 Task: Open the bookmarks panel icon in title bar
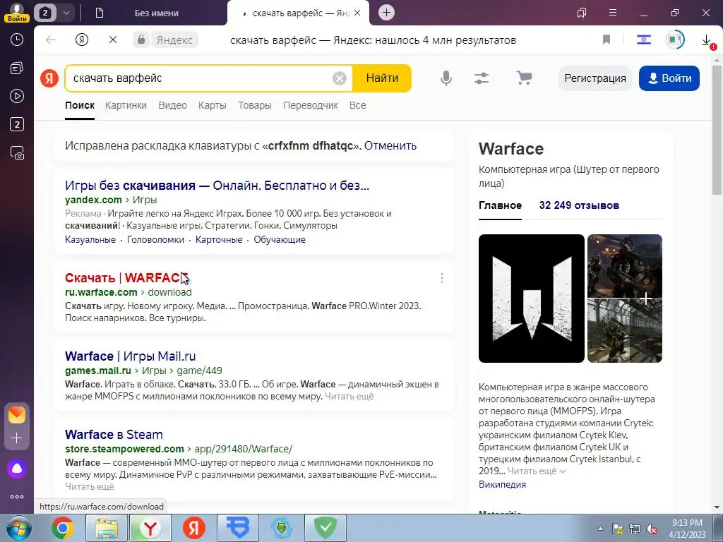[582, 13]
